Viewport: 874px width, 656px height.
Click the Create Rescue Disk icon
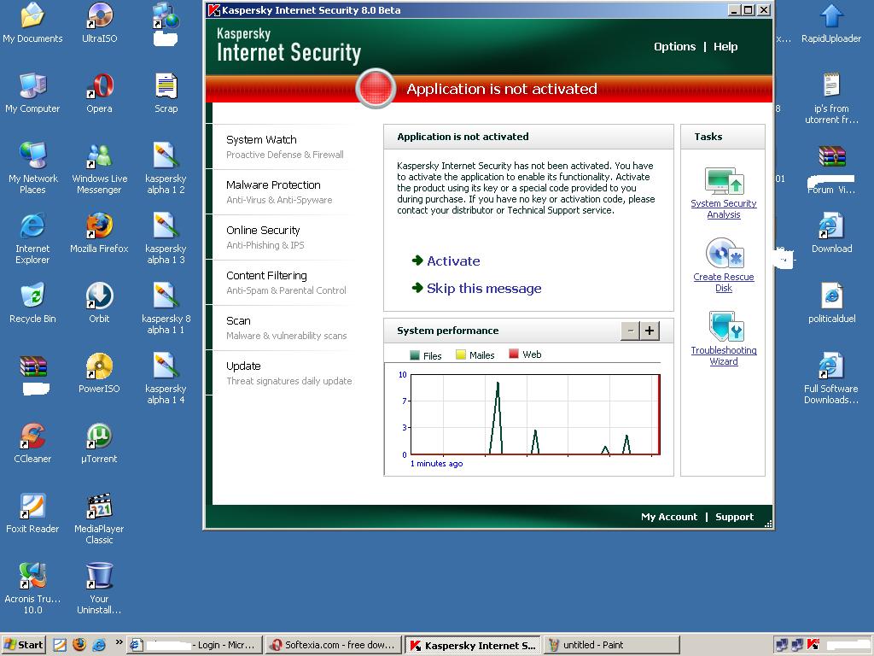724,254
